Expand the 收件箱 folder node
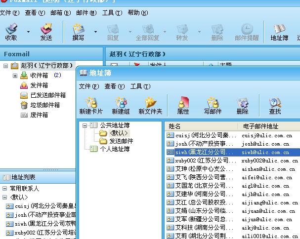The image size is (300, 239). pos(15,76)
